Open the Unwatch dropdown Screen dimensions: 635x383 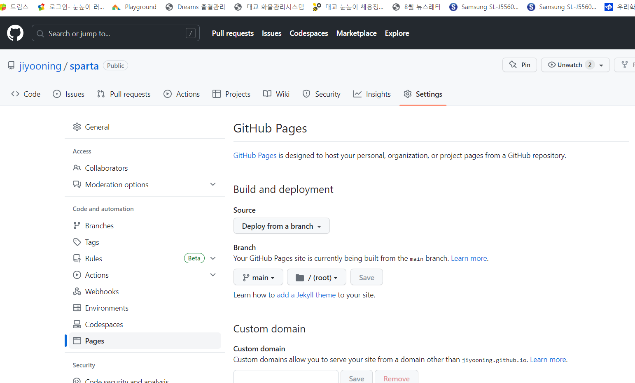click(x=575, y=65)
